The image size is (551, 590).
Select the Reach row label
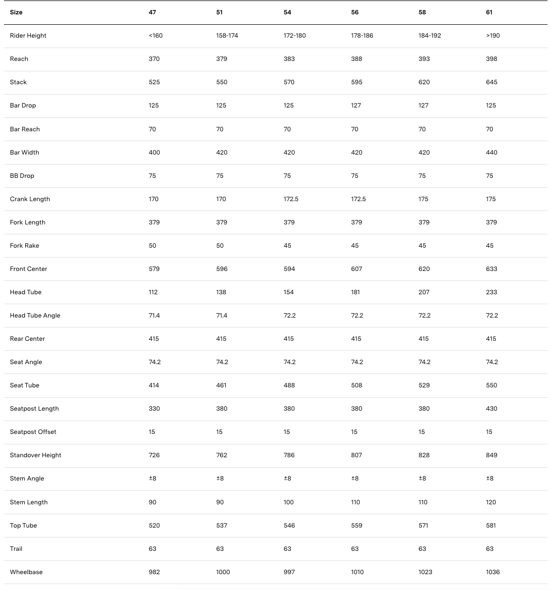tap(19, 59)
